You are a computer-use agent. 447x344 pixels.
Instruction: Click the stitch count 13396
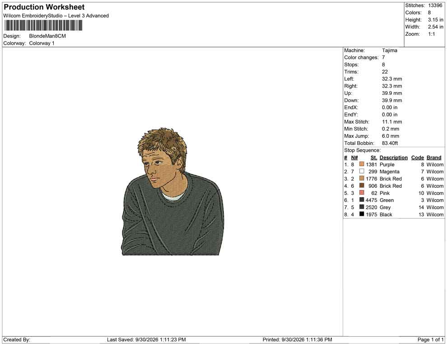[x=435, y=5]
